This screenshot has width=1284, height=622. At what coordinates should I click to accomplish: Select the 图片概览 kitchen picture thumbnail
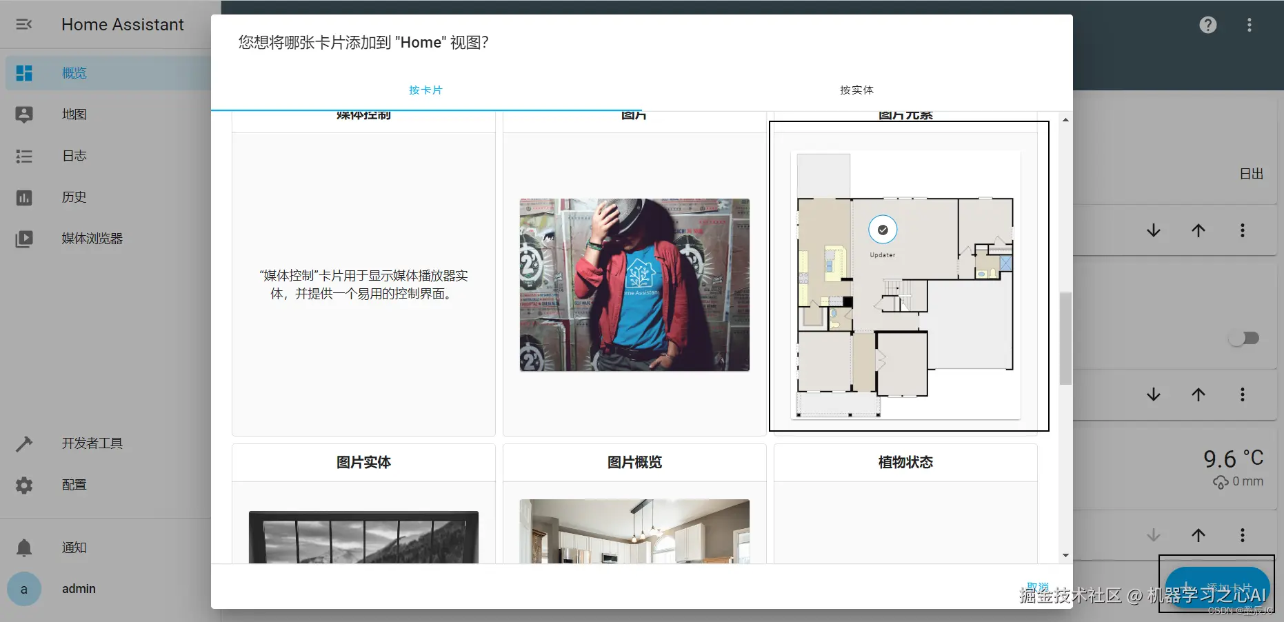pos(634,531)
